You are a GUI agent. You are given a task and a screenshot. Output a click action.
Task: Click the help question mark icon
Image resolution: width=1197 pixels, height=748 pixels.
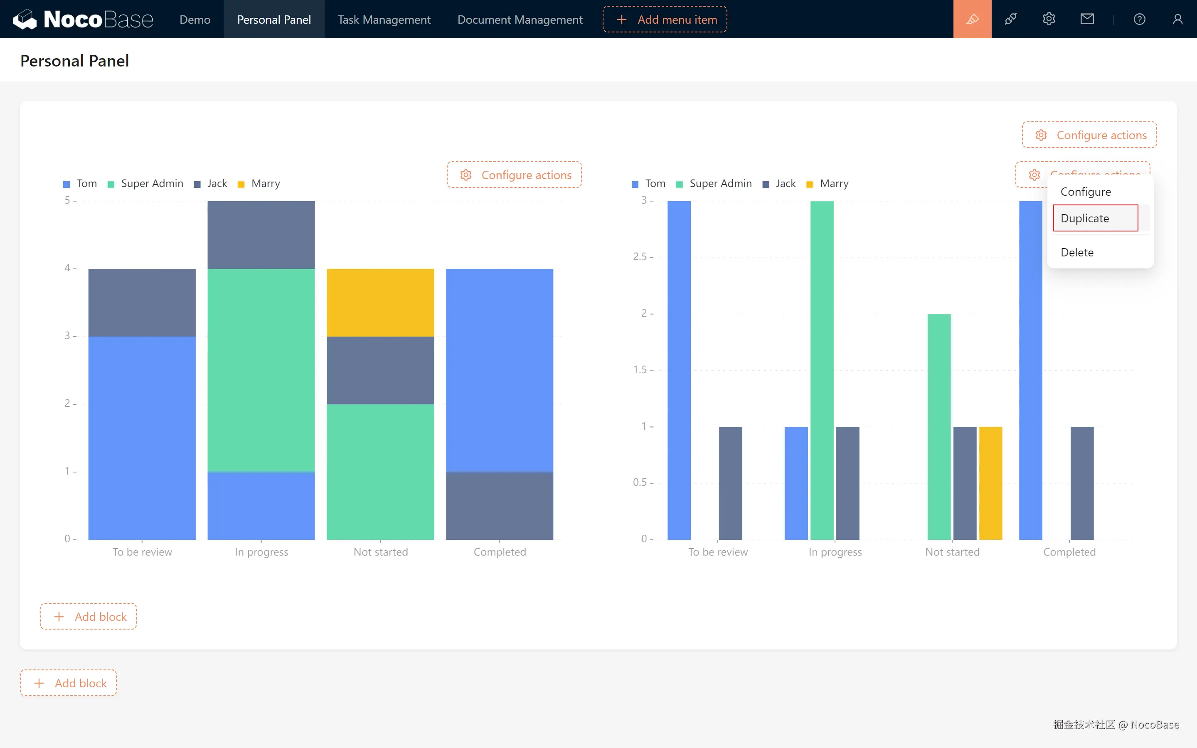click(1139, 19)
